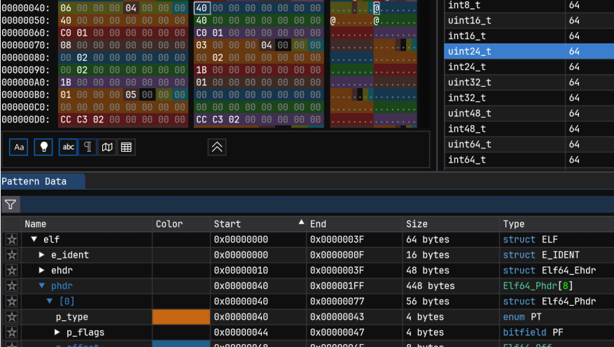Switch to the Pattern Data tab

35,181
